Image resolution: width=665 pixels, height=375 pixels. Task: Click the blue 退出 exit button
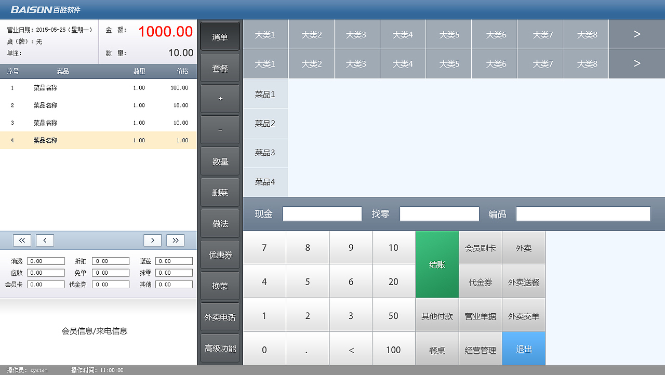coord(524,350)
